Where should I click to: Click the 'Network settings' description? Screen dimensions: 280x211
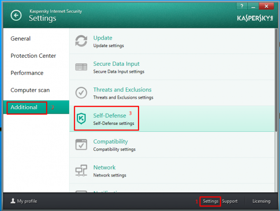110,175
